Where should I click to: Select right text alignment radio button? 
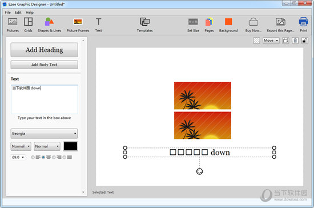pyautogui.click(x=54, y=157)
